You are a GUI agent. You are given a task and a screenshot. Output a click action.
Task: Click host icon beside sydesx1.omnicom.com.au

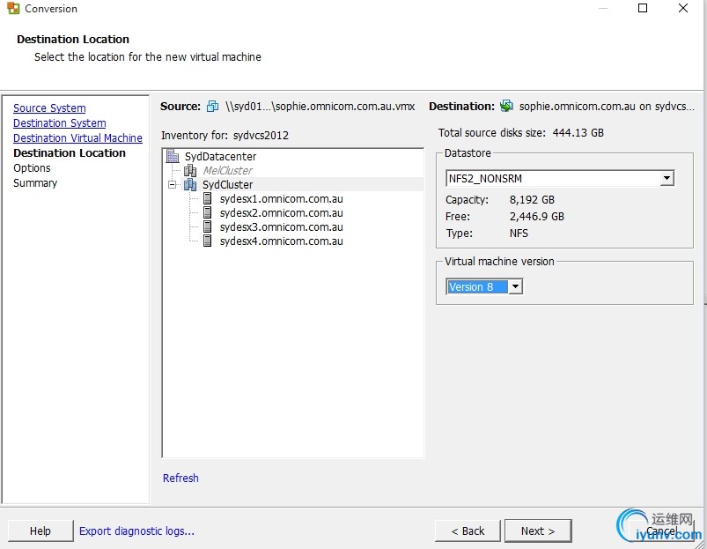coord(208,198)
